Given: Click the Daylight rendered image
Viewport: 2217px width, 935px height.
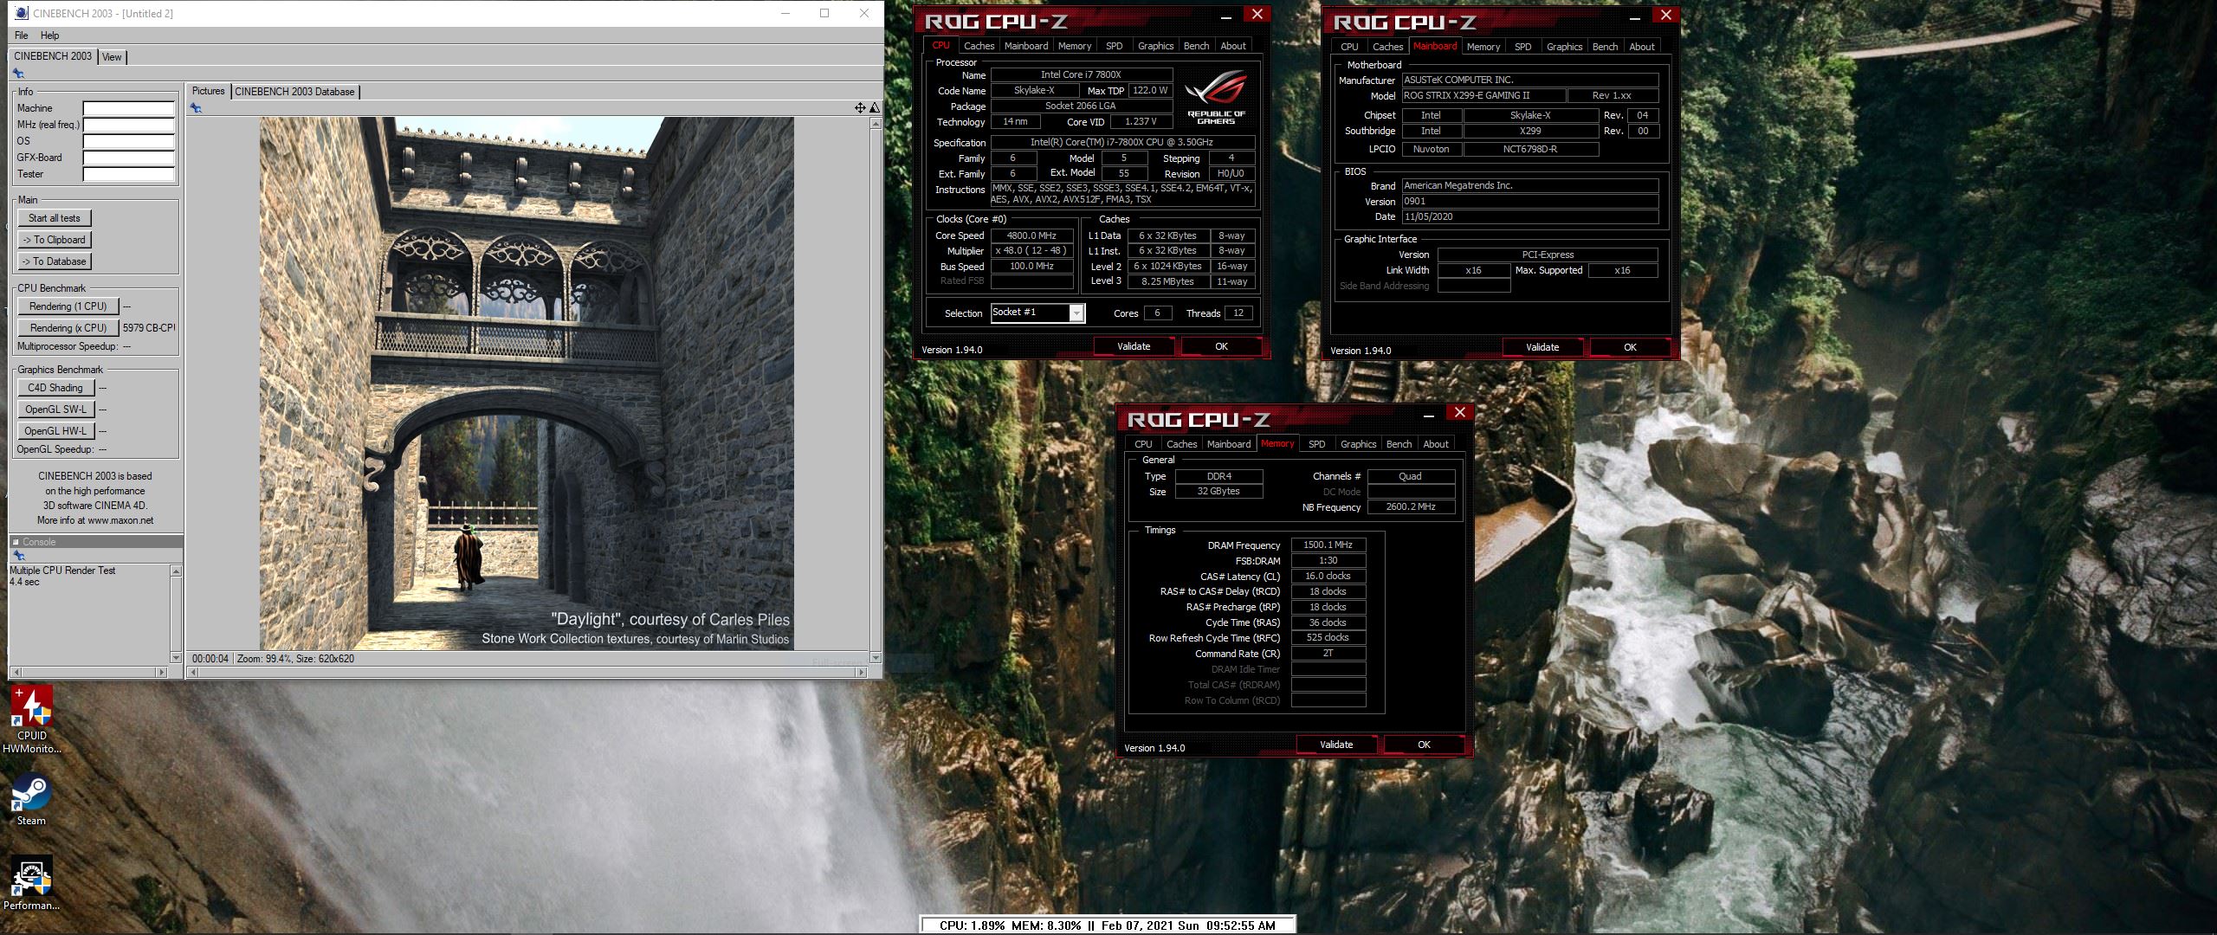Looking at the screenshot, I should coord(527,384).
